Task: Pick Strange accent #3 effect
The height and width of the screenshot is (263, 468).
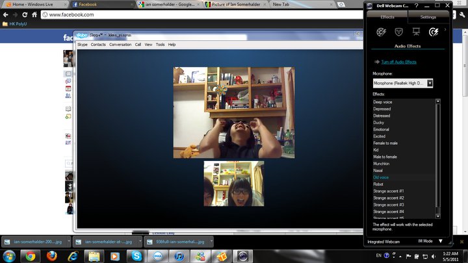Action: pyautogui.click(x=388, y=205)
